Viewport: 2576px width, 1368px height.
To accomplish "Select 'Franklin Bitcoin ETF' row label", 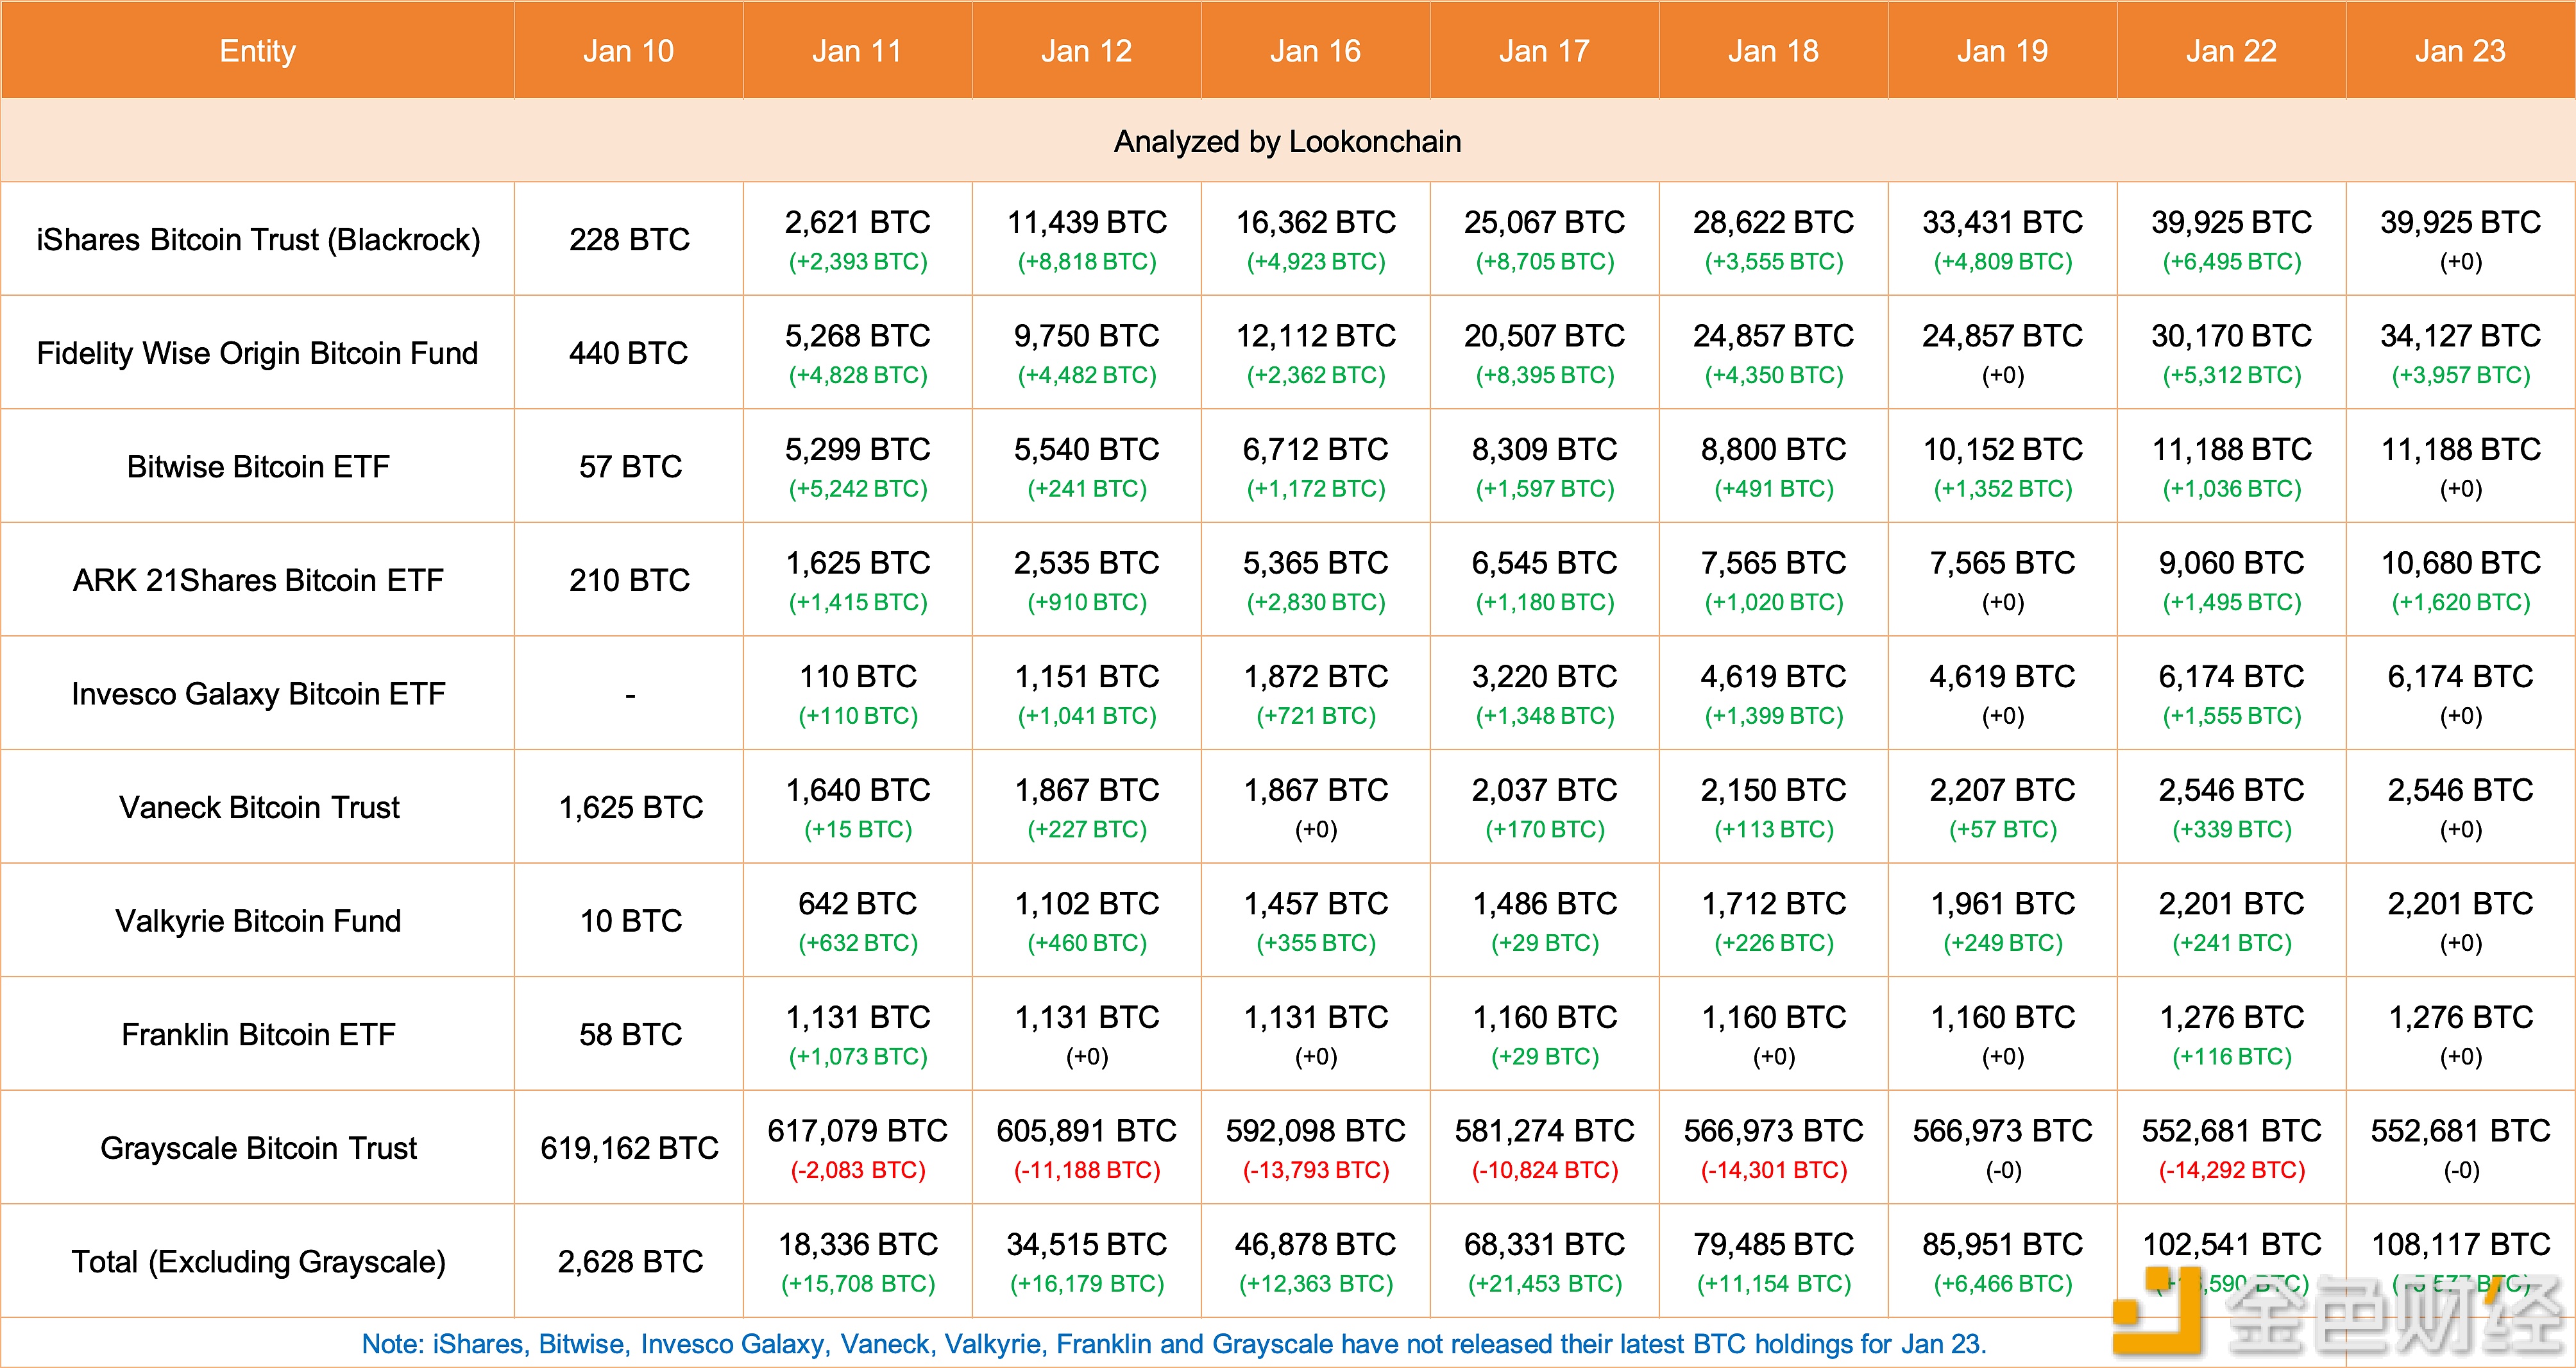I will (258, 1034).
